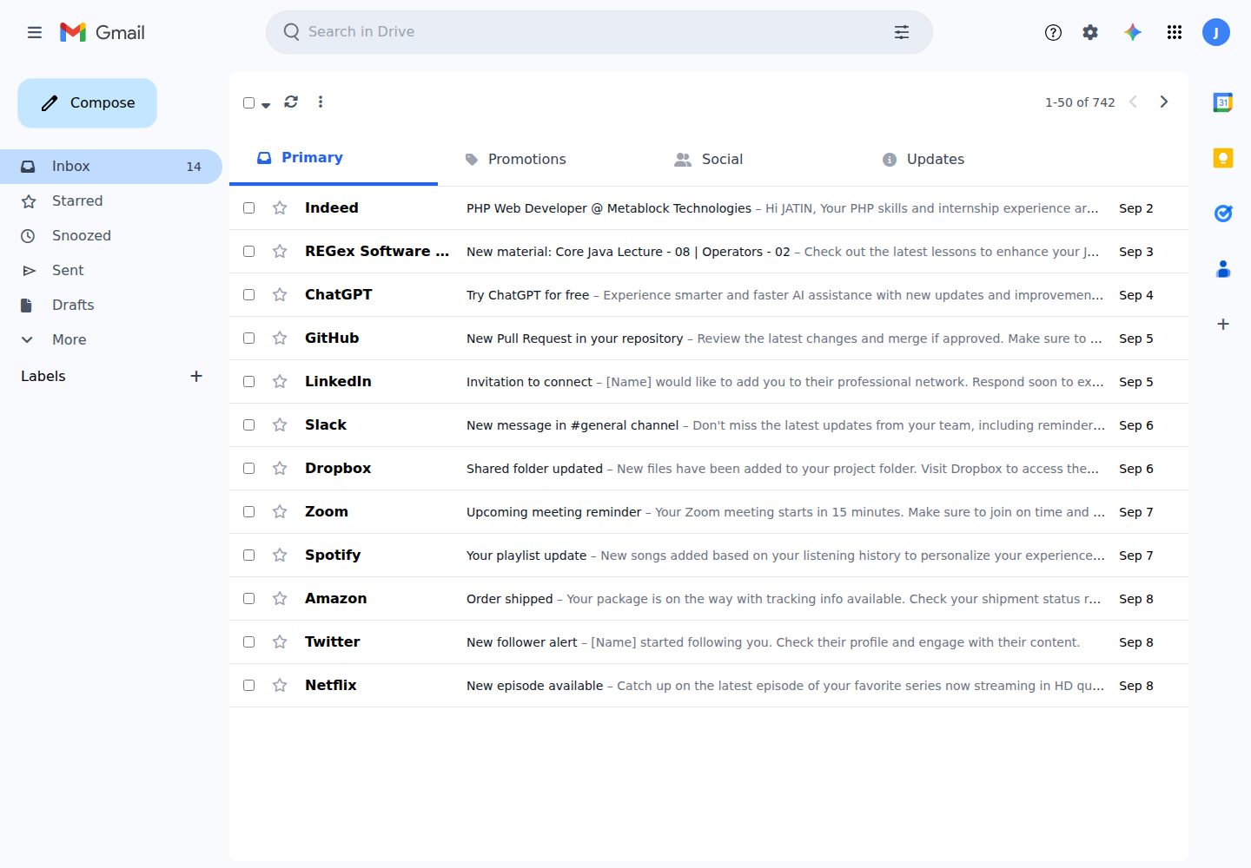Tick the Netflix email checkbox

[x=249, y=685]
